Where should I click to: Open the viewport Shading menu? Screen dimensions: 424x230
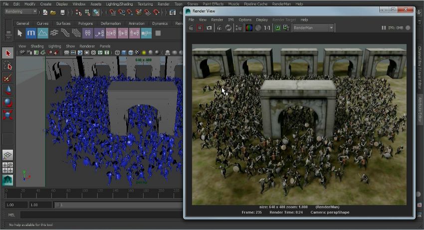pyautogui.click(x=37, y=46)
